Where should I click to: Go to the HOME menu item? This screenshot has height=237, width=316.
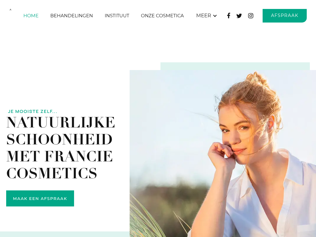click(31, 15)
